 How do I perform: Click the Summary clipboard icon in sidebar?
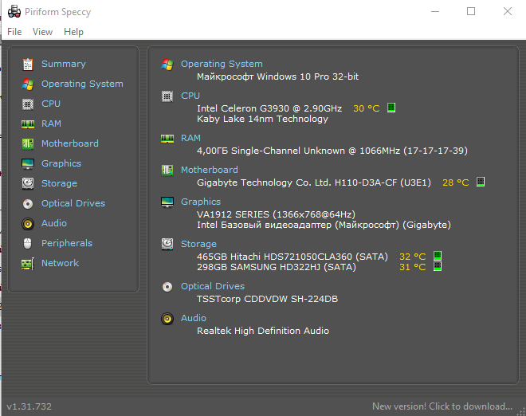[x=28, y=64]
